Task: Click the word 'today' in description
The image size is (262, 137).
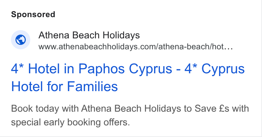Action: [x=47, y=109]
